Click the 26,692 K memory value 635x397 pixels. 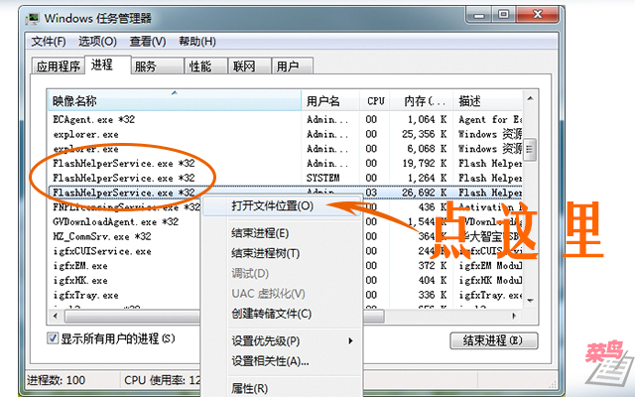425,193
